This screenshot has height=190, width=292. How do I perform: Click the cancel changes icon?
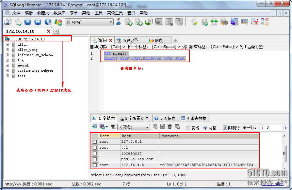point(177,127)
